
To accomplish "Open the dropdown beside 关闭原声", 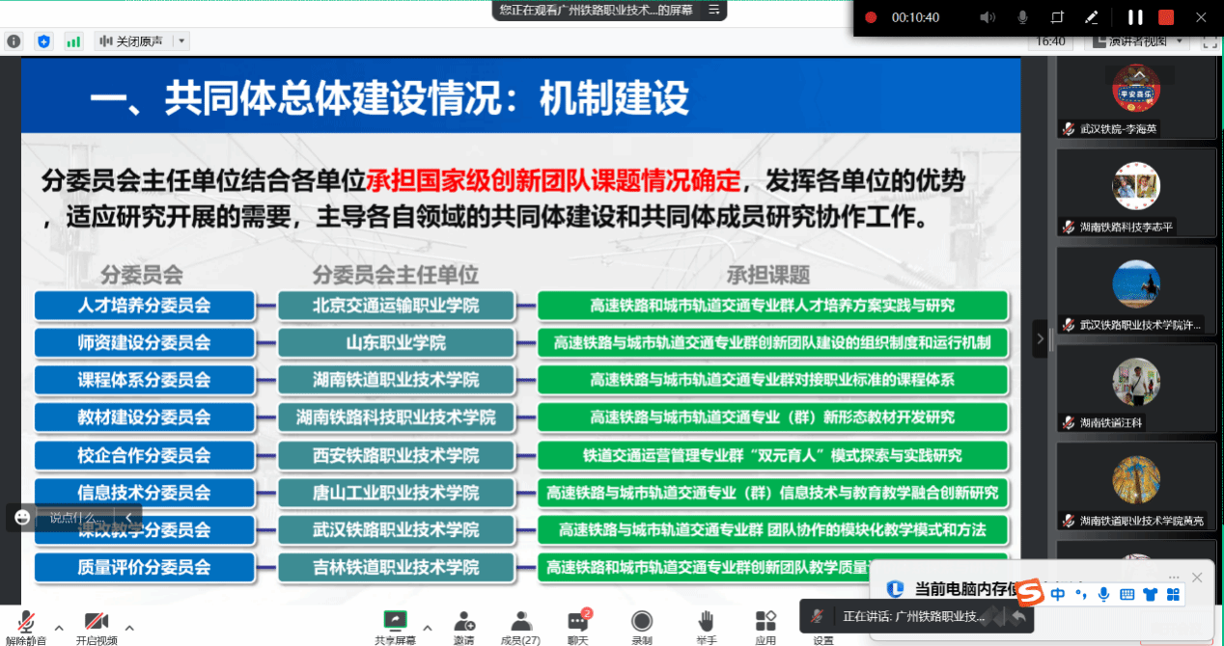I will (181, 41).
